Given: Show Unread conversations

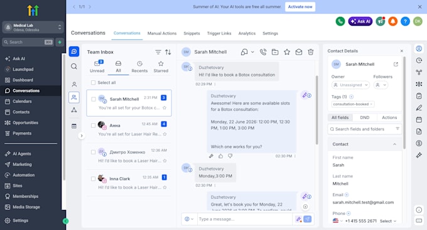Looking at the screenshot, I should [97, 67].
